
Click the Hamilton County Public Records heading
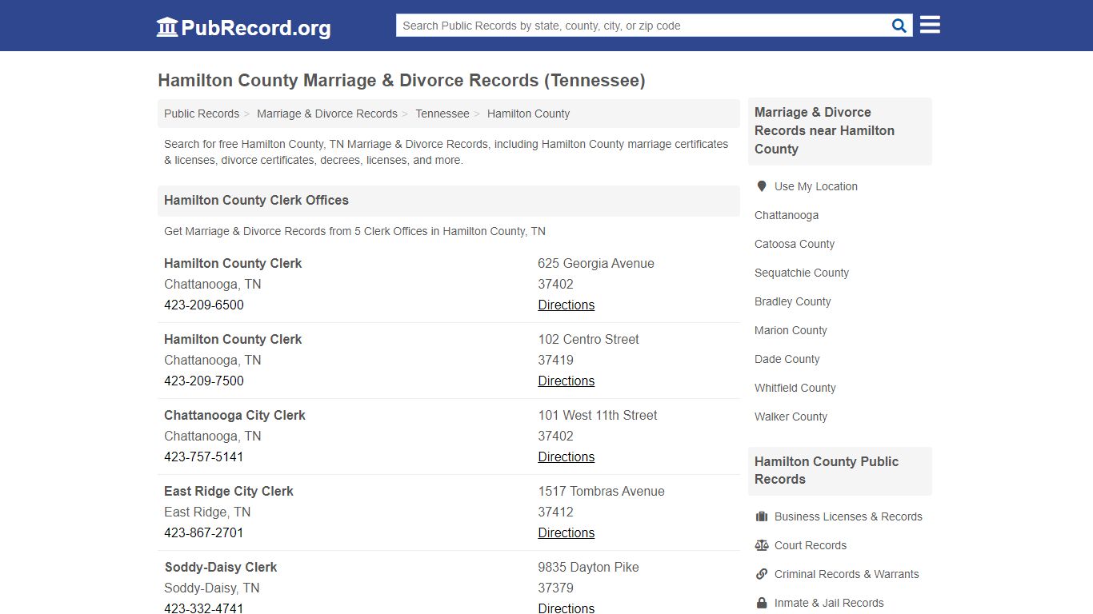point(827,470)
